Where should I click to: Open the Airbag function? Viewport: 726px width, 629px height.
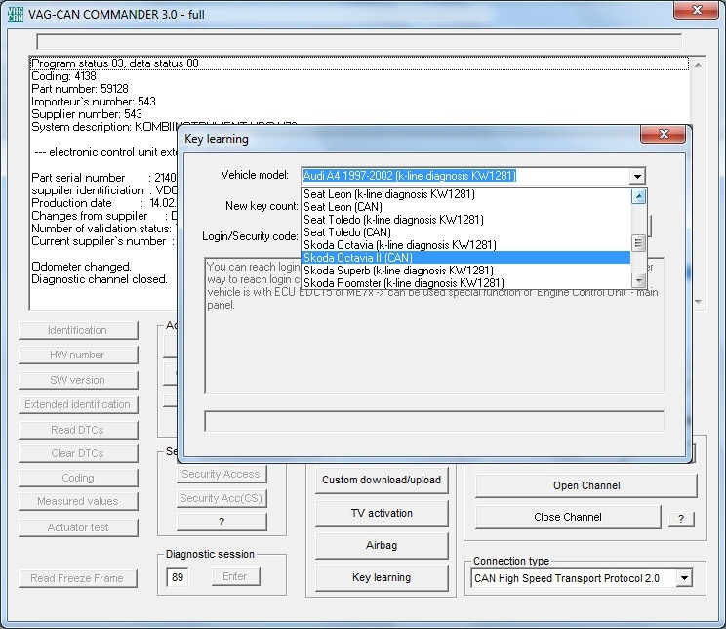(x=382, y=545)
